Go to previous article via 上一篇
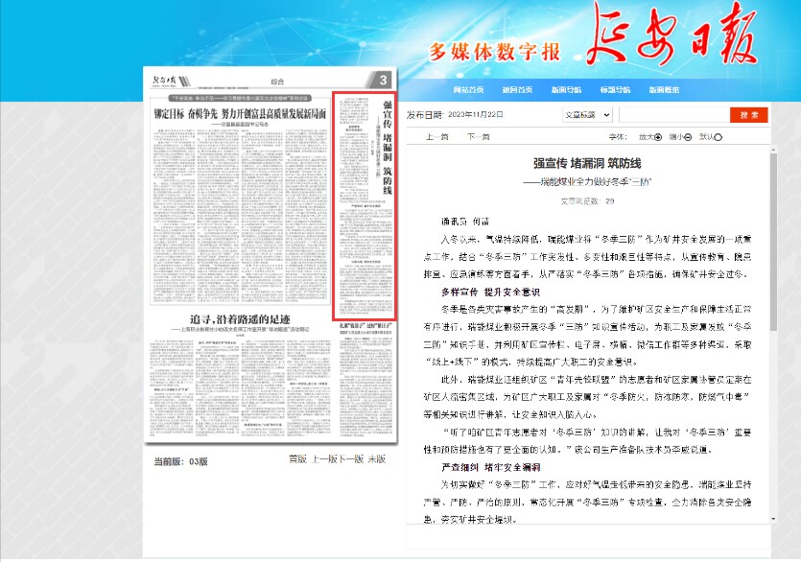Screen dimensions: 801x562 tap(437, 137)
